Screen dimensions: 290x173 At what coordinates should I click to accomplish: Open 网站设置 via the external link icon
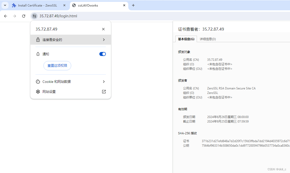(x=104, y=91)
